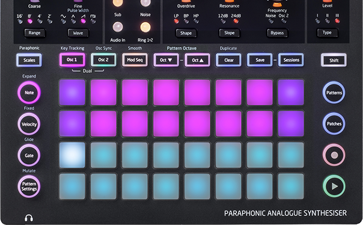The image size is (363, 225).
Task: Open the Patterns view button
Action: (x=334, y=93)
